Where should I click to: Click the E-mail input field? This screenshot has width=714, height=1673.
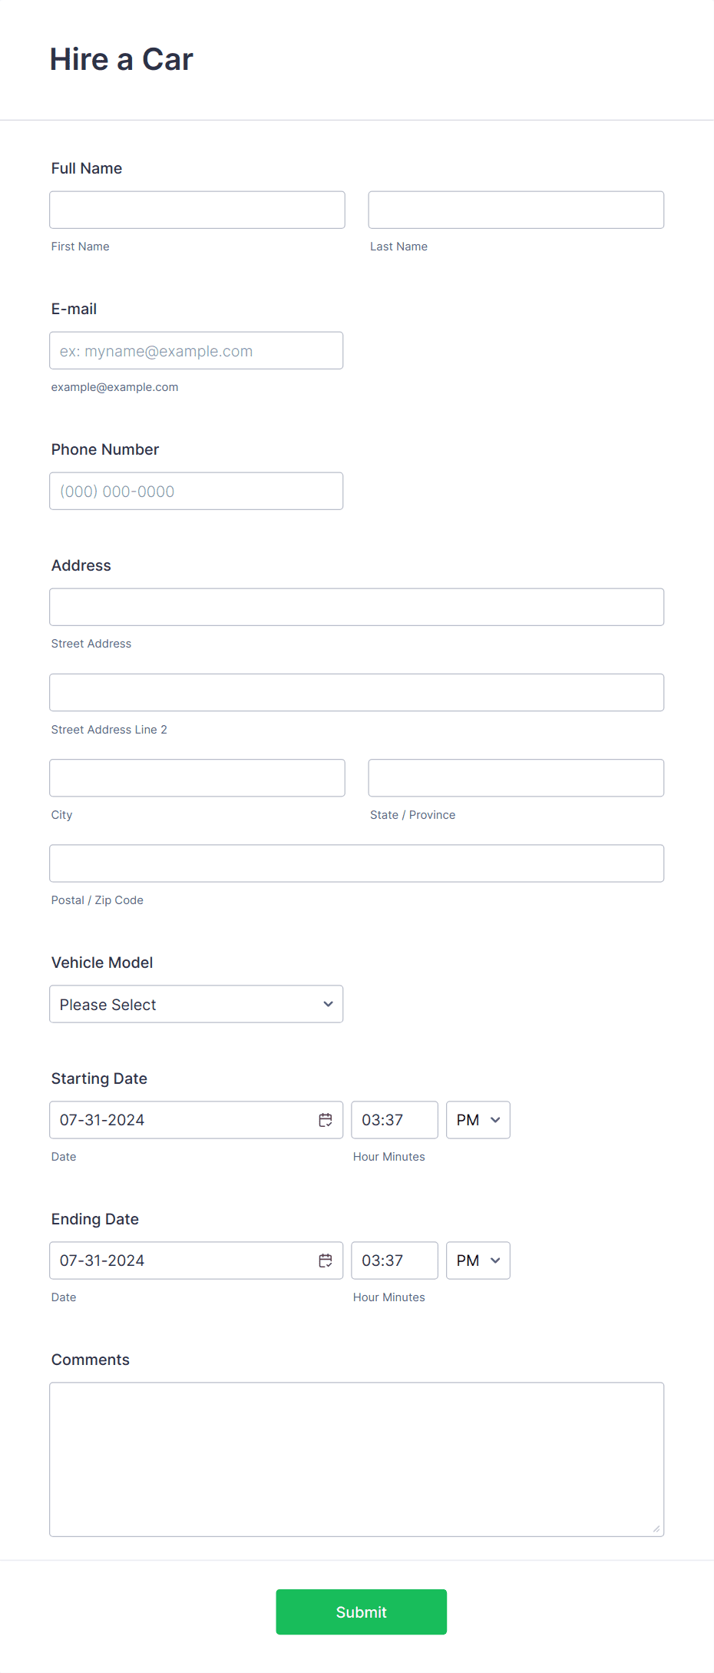coord(196,350)
